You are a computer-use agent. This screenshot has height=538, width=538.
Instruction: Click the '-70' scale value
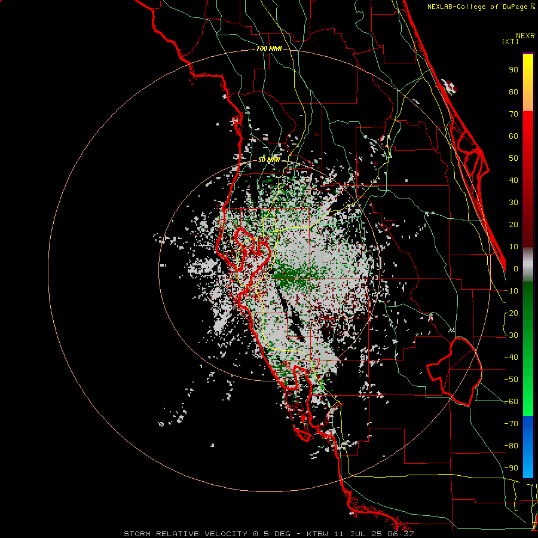tap(511, 424)
